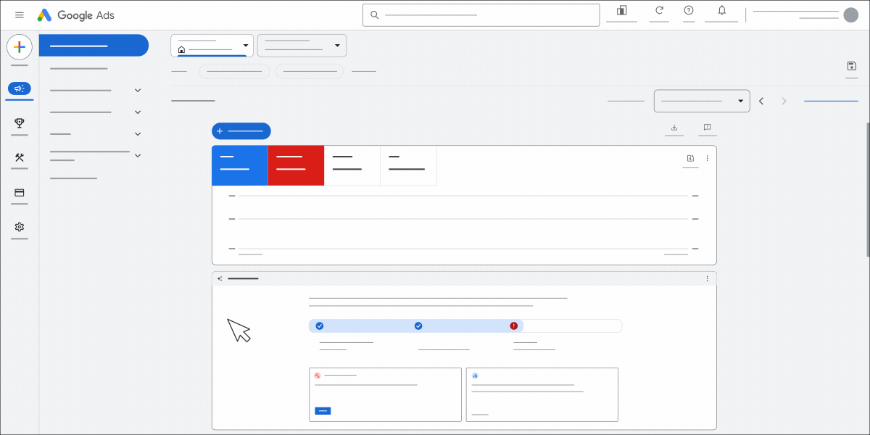870x435 pixels.
Task: Select the red metric tile
Action: [296, 165]
